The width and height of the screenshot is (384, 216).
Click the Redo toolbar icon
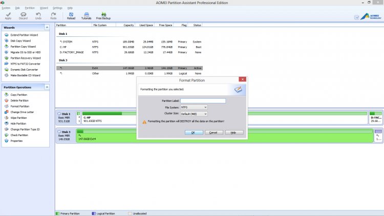[53, 16]
